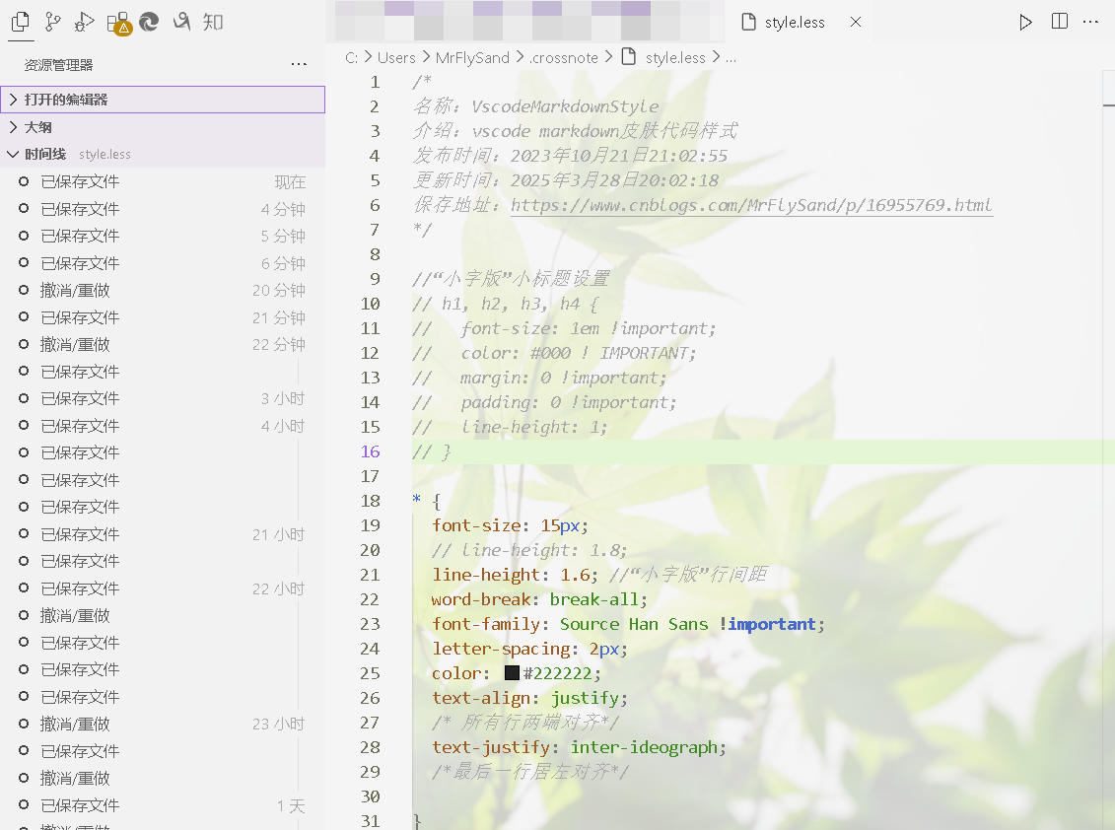1115x830 pixels.
Task: Select 撤消/重做 entry from 23 小时
Action: click(x=163, y=724)
